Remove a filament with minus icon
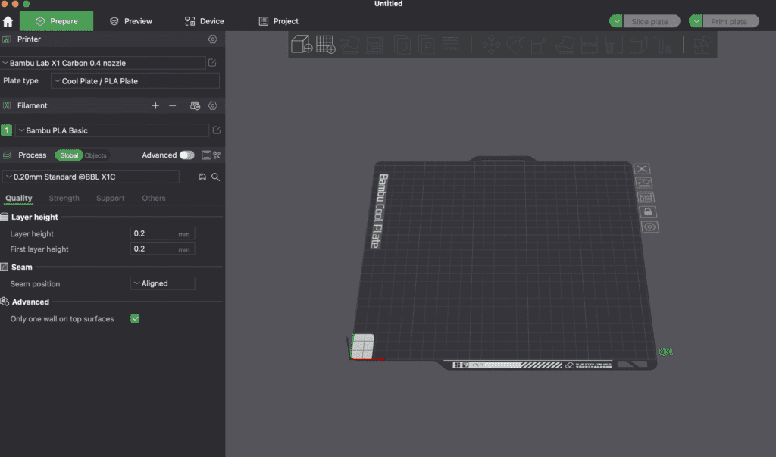776x457 pixels. tap(172, 105)
